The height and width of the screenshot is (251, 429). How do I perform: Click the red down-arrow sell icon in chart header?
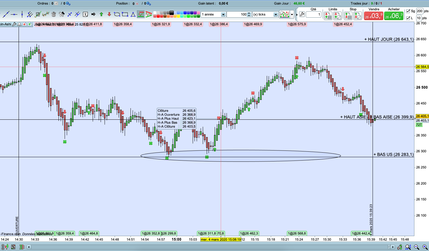click(25, 24)
